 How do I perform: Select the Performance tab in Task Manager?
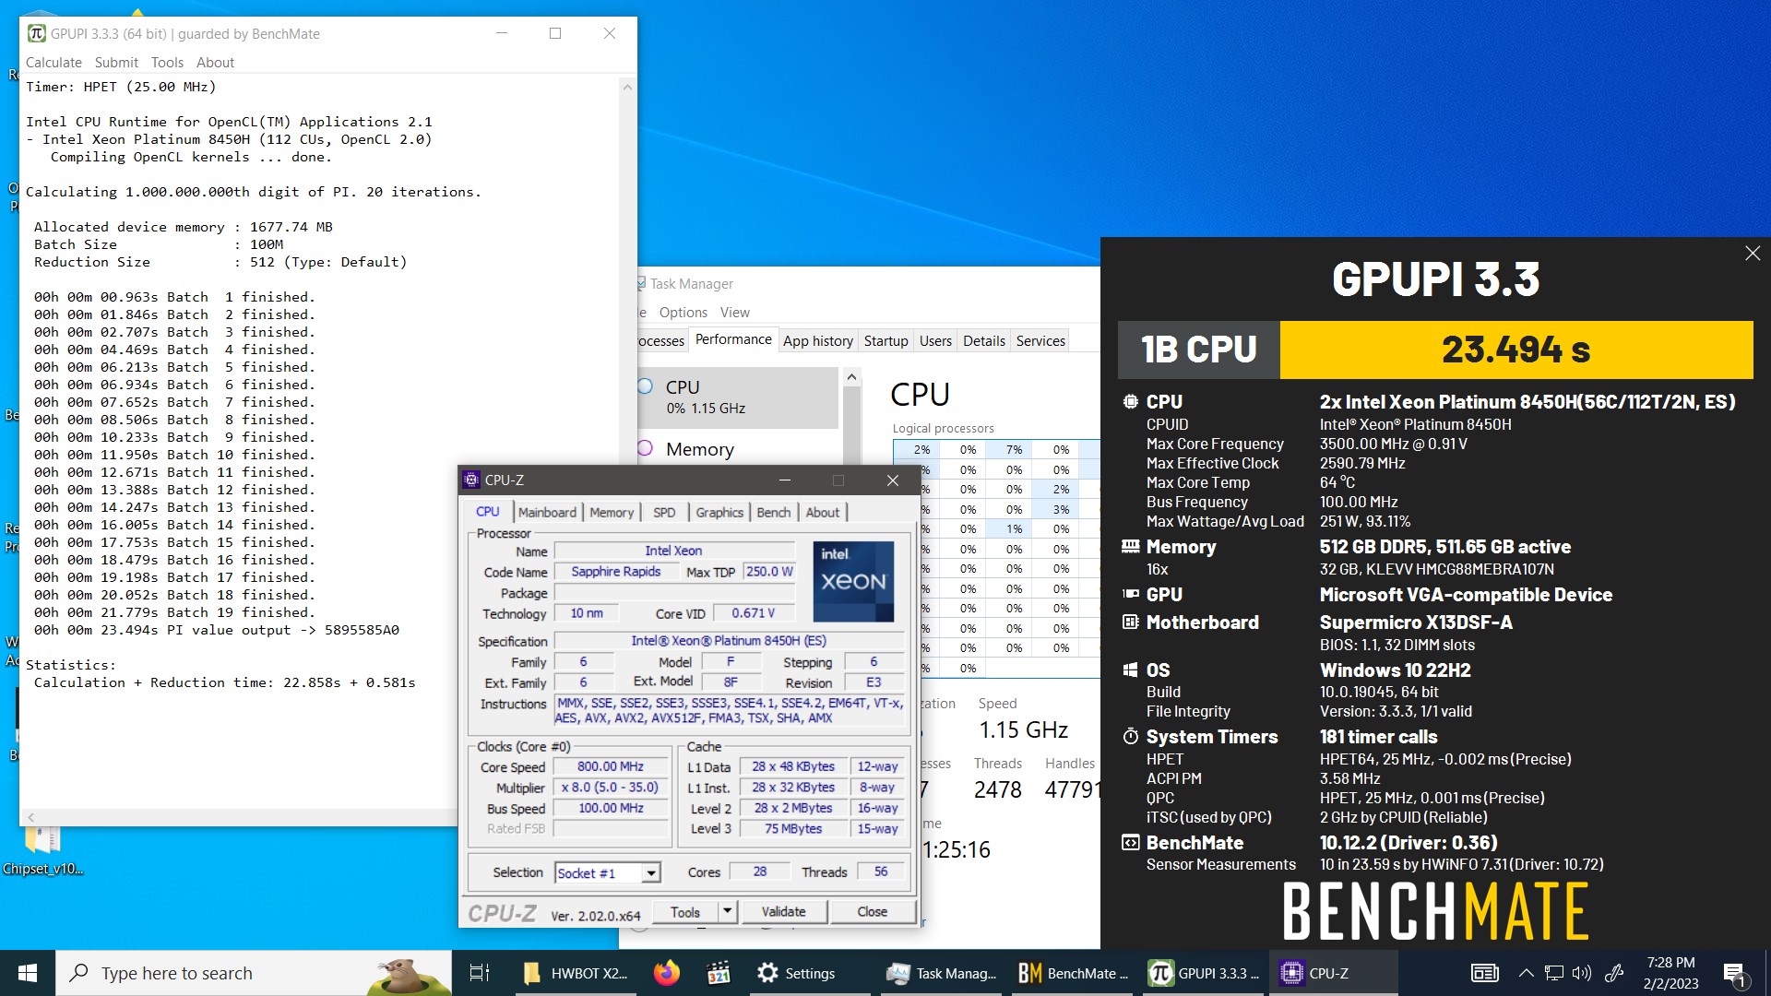coord(733,339)
